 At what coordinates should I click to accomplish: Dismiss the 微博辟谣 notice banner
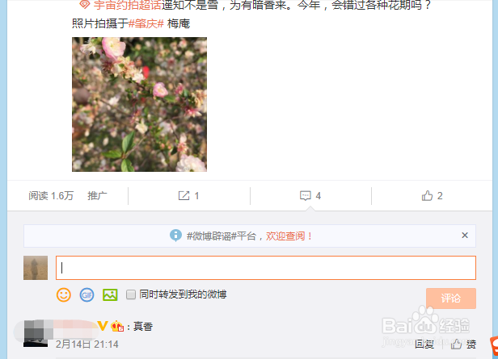pyautogui.click(x=465, y=236)
